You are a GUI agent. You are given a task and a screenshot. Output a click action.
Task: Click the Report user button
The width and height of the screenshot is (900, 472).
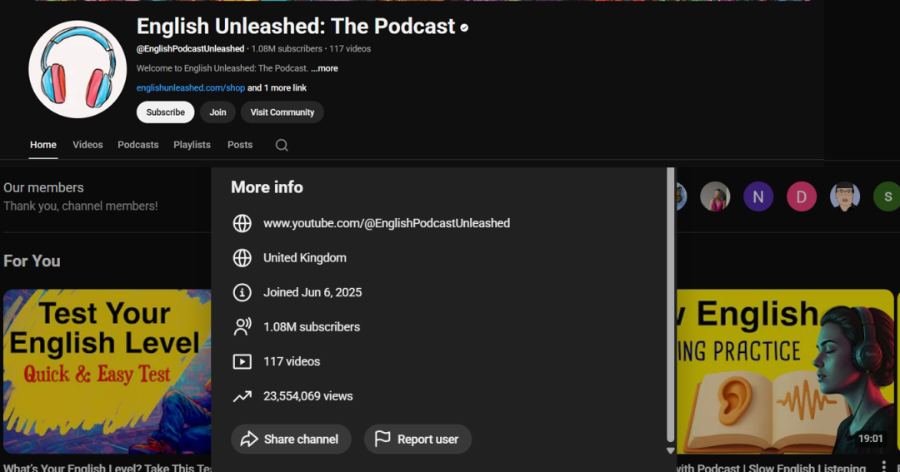pyautogui.click(x=417, y=440)
